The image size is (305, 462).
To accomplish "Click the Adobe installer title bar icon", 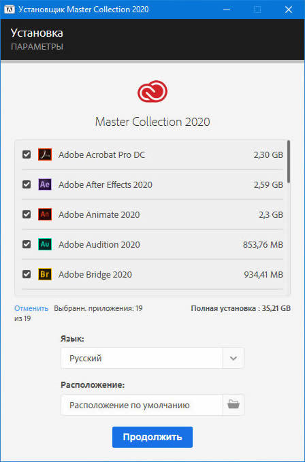I will click(10, 10).
